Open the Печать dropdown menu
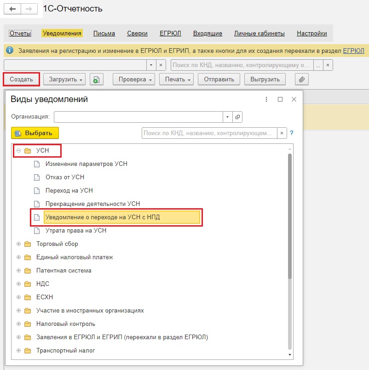This screenshot has height=370, width=369. 177,79
